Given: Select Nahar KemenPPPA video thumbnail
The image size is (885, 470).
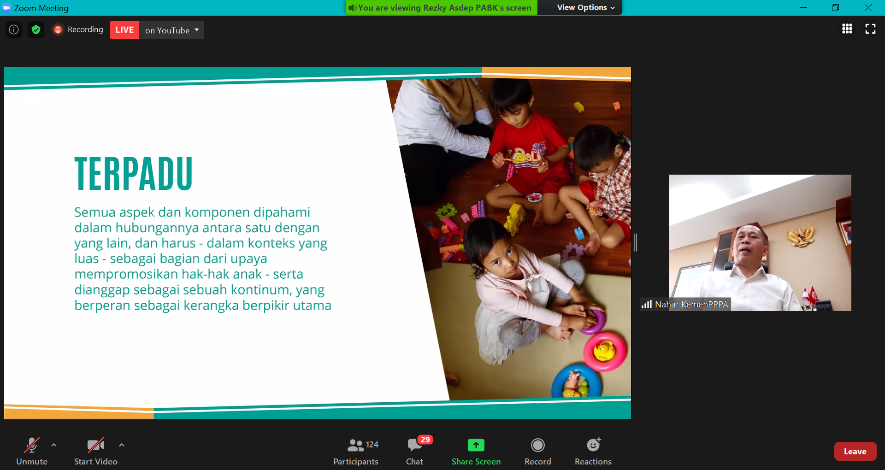Looking at the screenshot, I should tap(760, 242).
